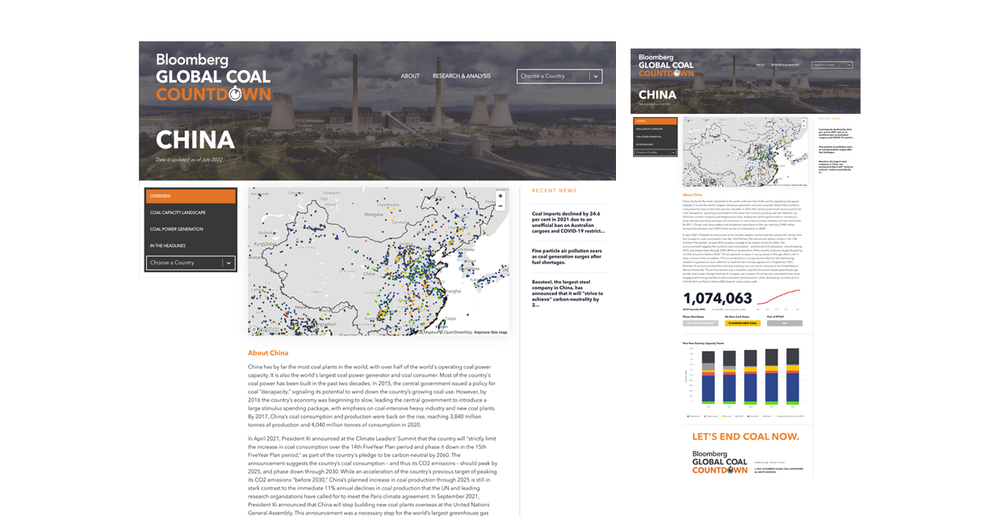The width and height of the screenshot is (993, 517).
Task: Open the fine particle air pollution headline in the large page
Action: click(x=568, y=258)
